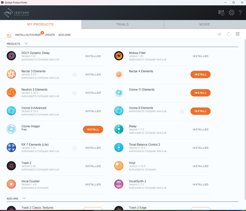Click INSTALLED status for DDLY Dynamic Delay
246x211 pixels.
[93, 56]
